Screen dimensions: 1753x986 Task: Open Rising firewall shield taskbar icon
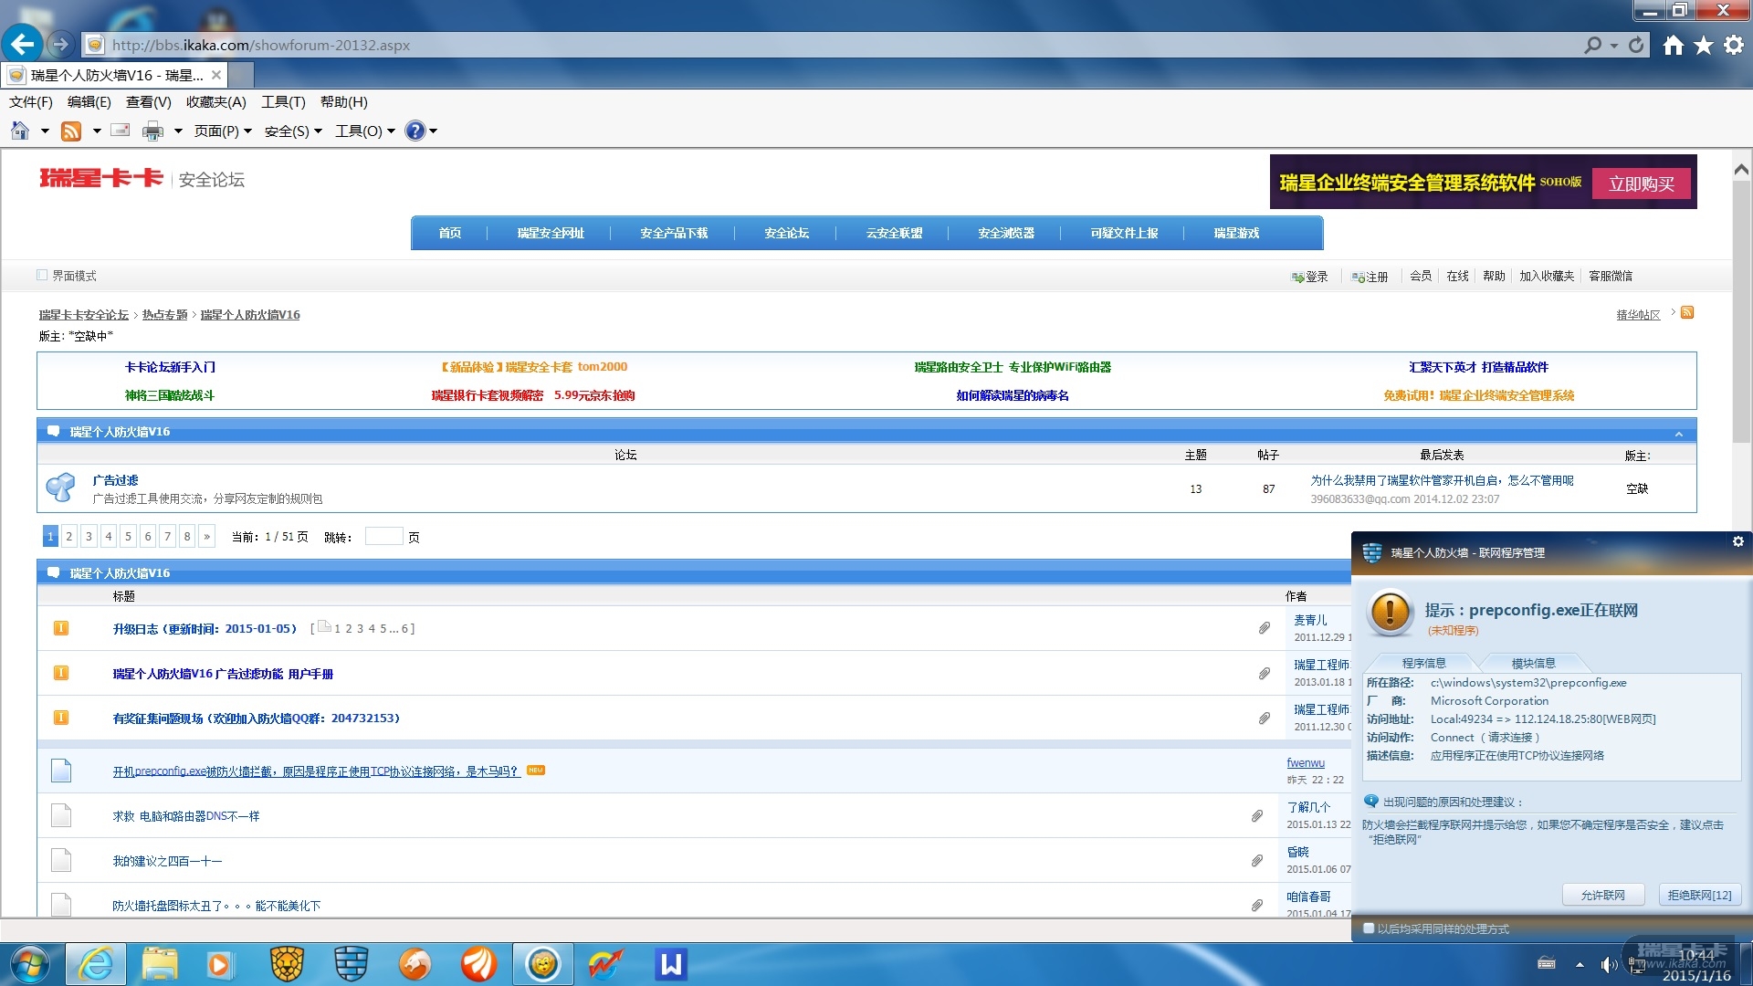351,964
